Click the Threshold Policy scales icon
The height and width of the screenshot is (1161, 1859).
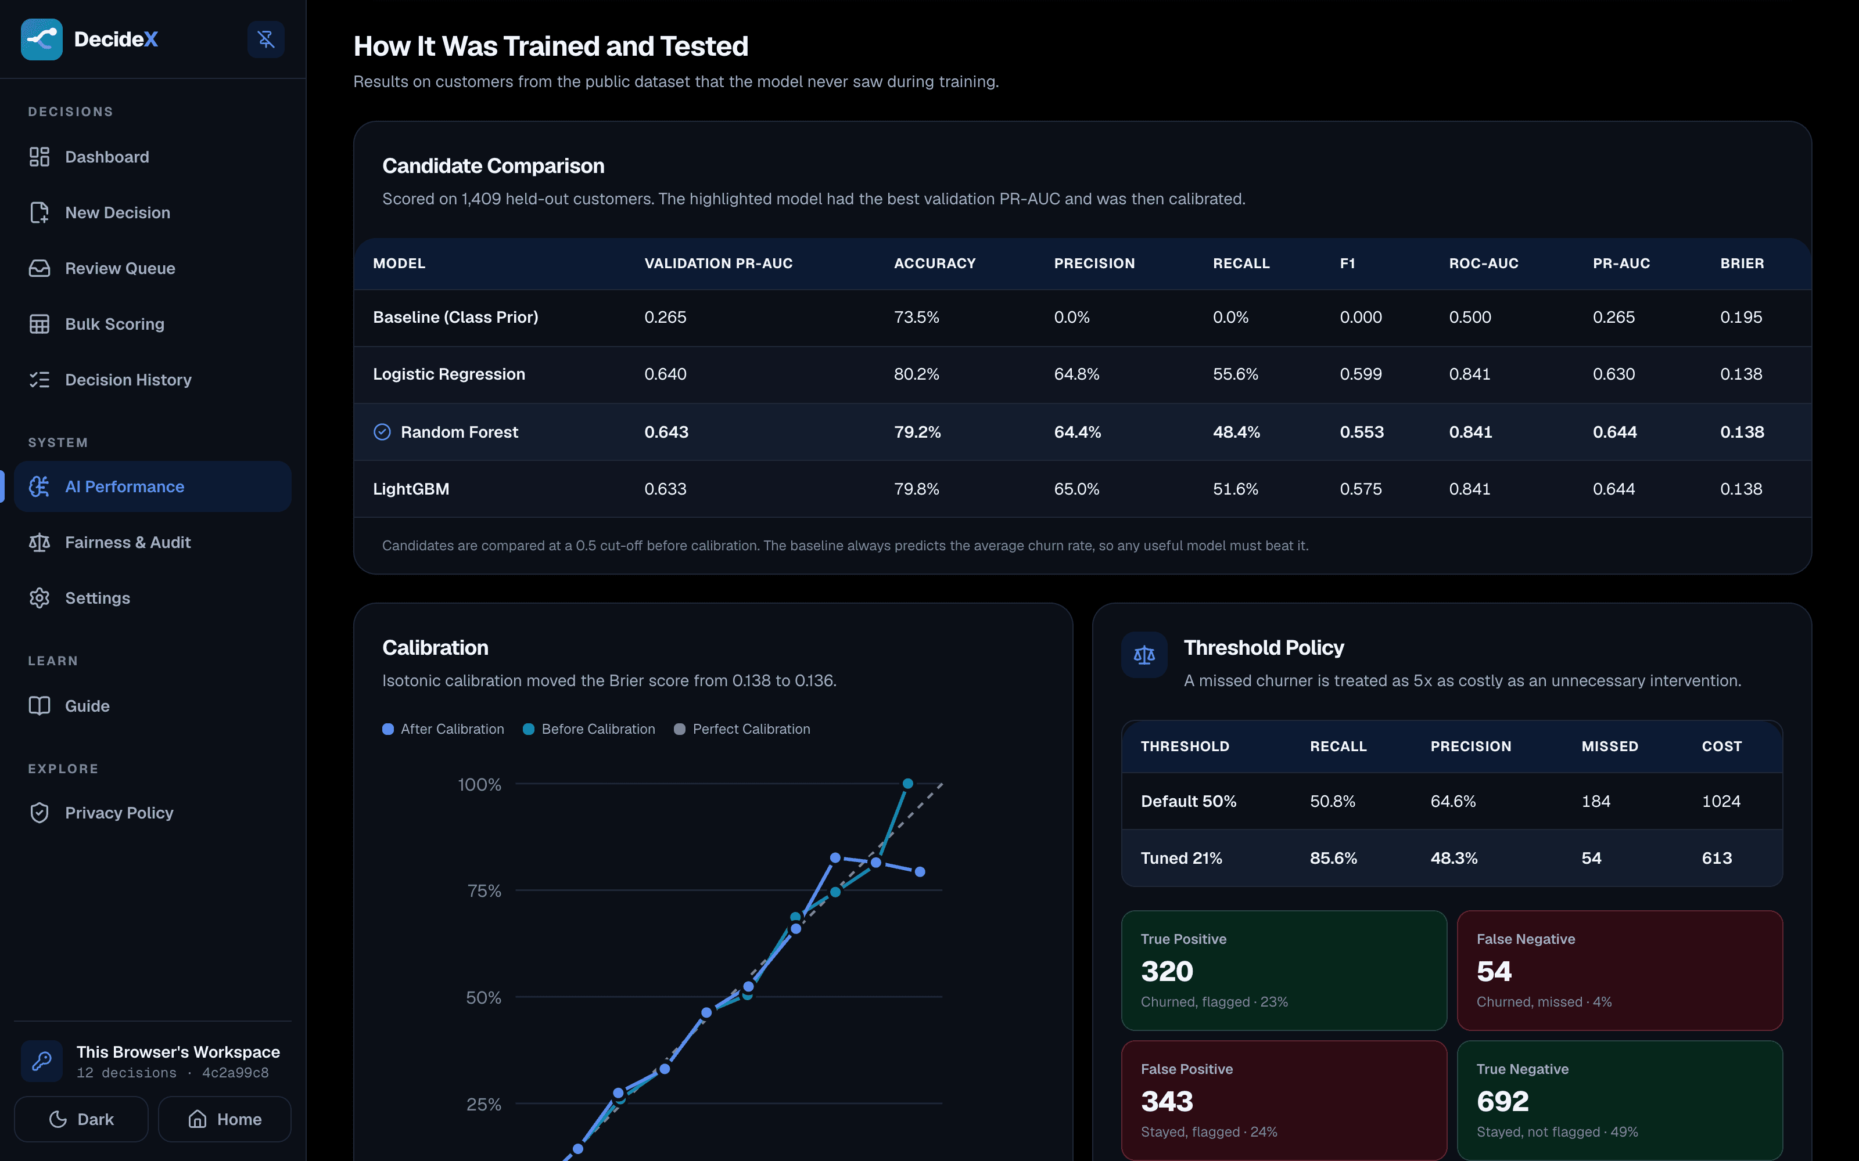pos(1144,655)
